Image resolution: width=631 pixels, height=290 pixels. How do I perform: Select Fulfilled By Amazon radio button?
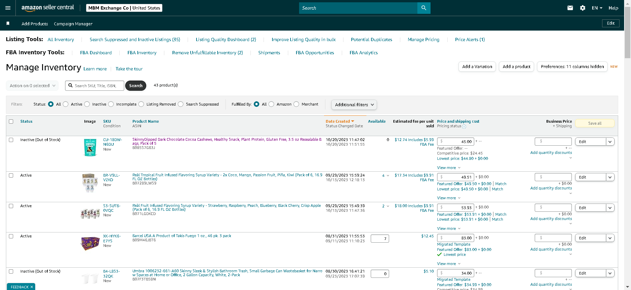271,104
